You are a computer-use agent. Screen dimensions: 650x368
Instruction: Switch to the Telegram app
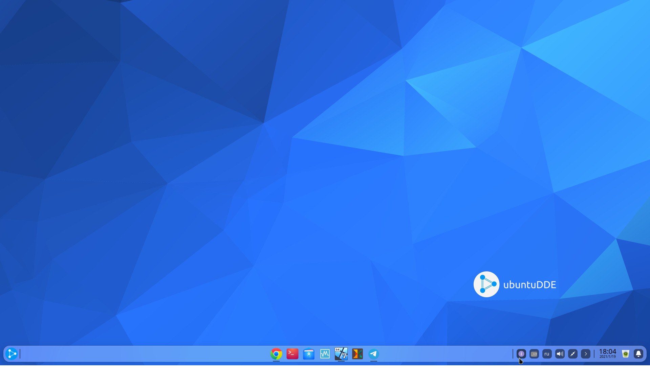pyautogui.click(x=374, y=354)
